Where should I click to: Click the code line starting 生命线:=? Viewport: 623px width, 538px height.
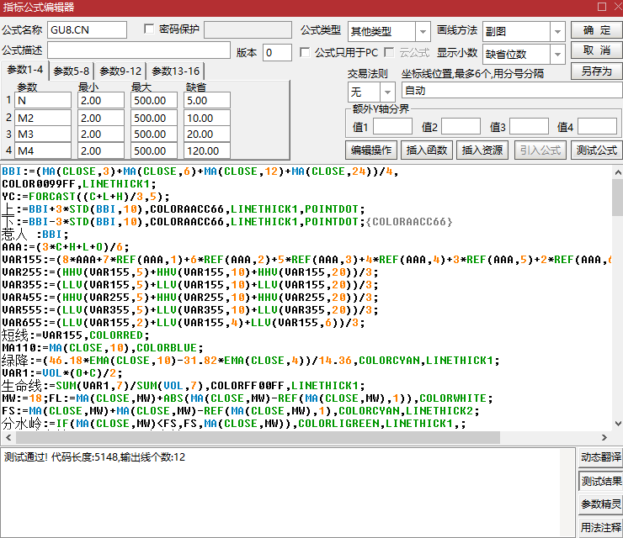coord(184,386)
